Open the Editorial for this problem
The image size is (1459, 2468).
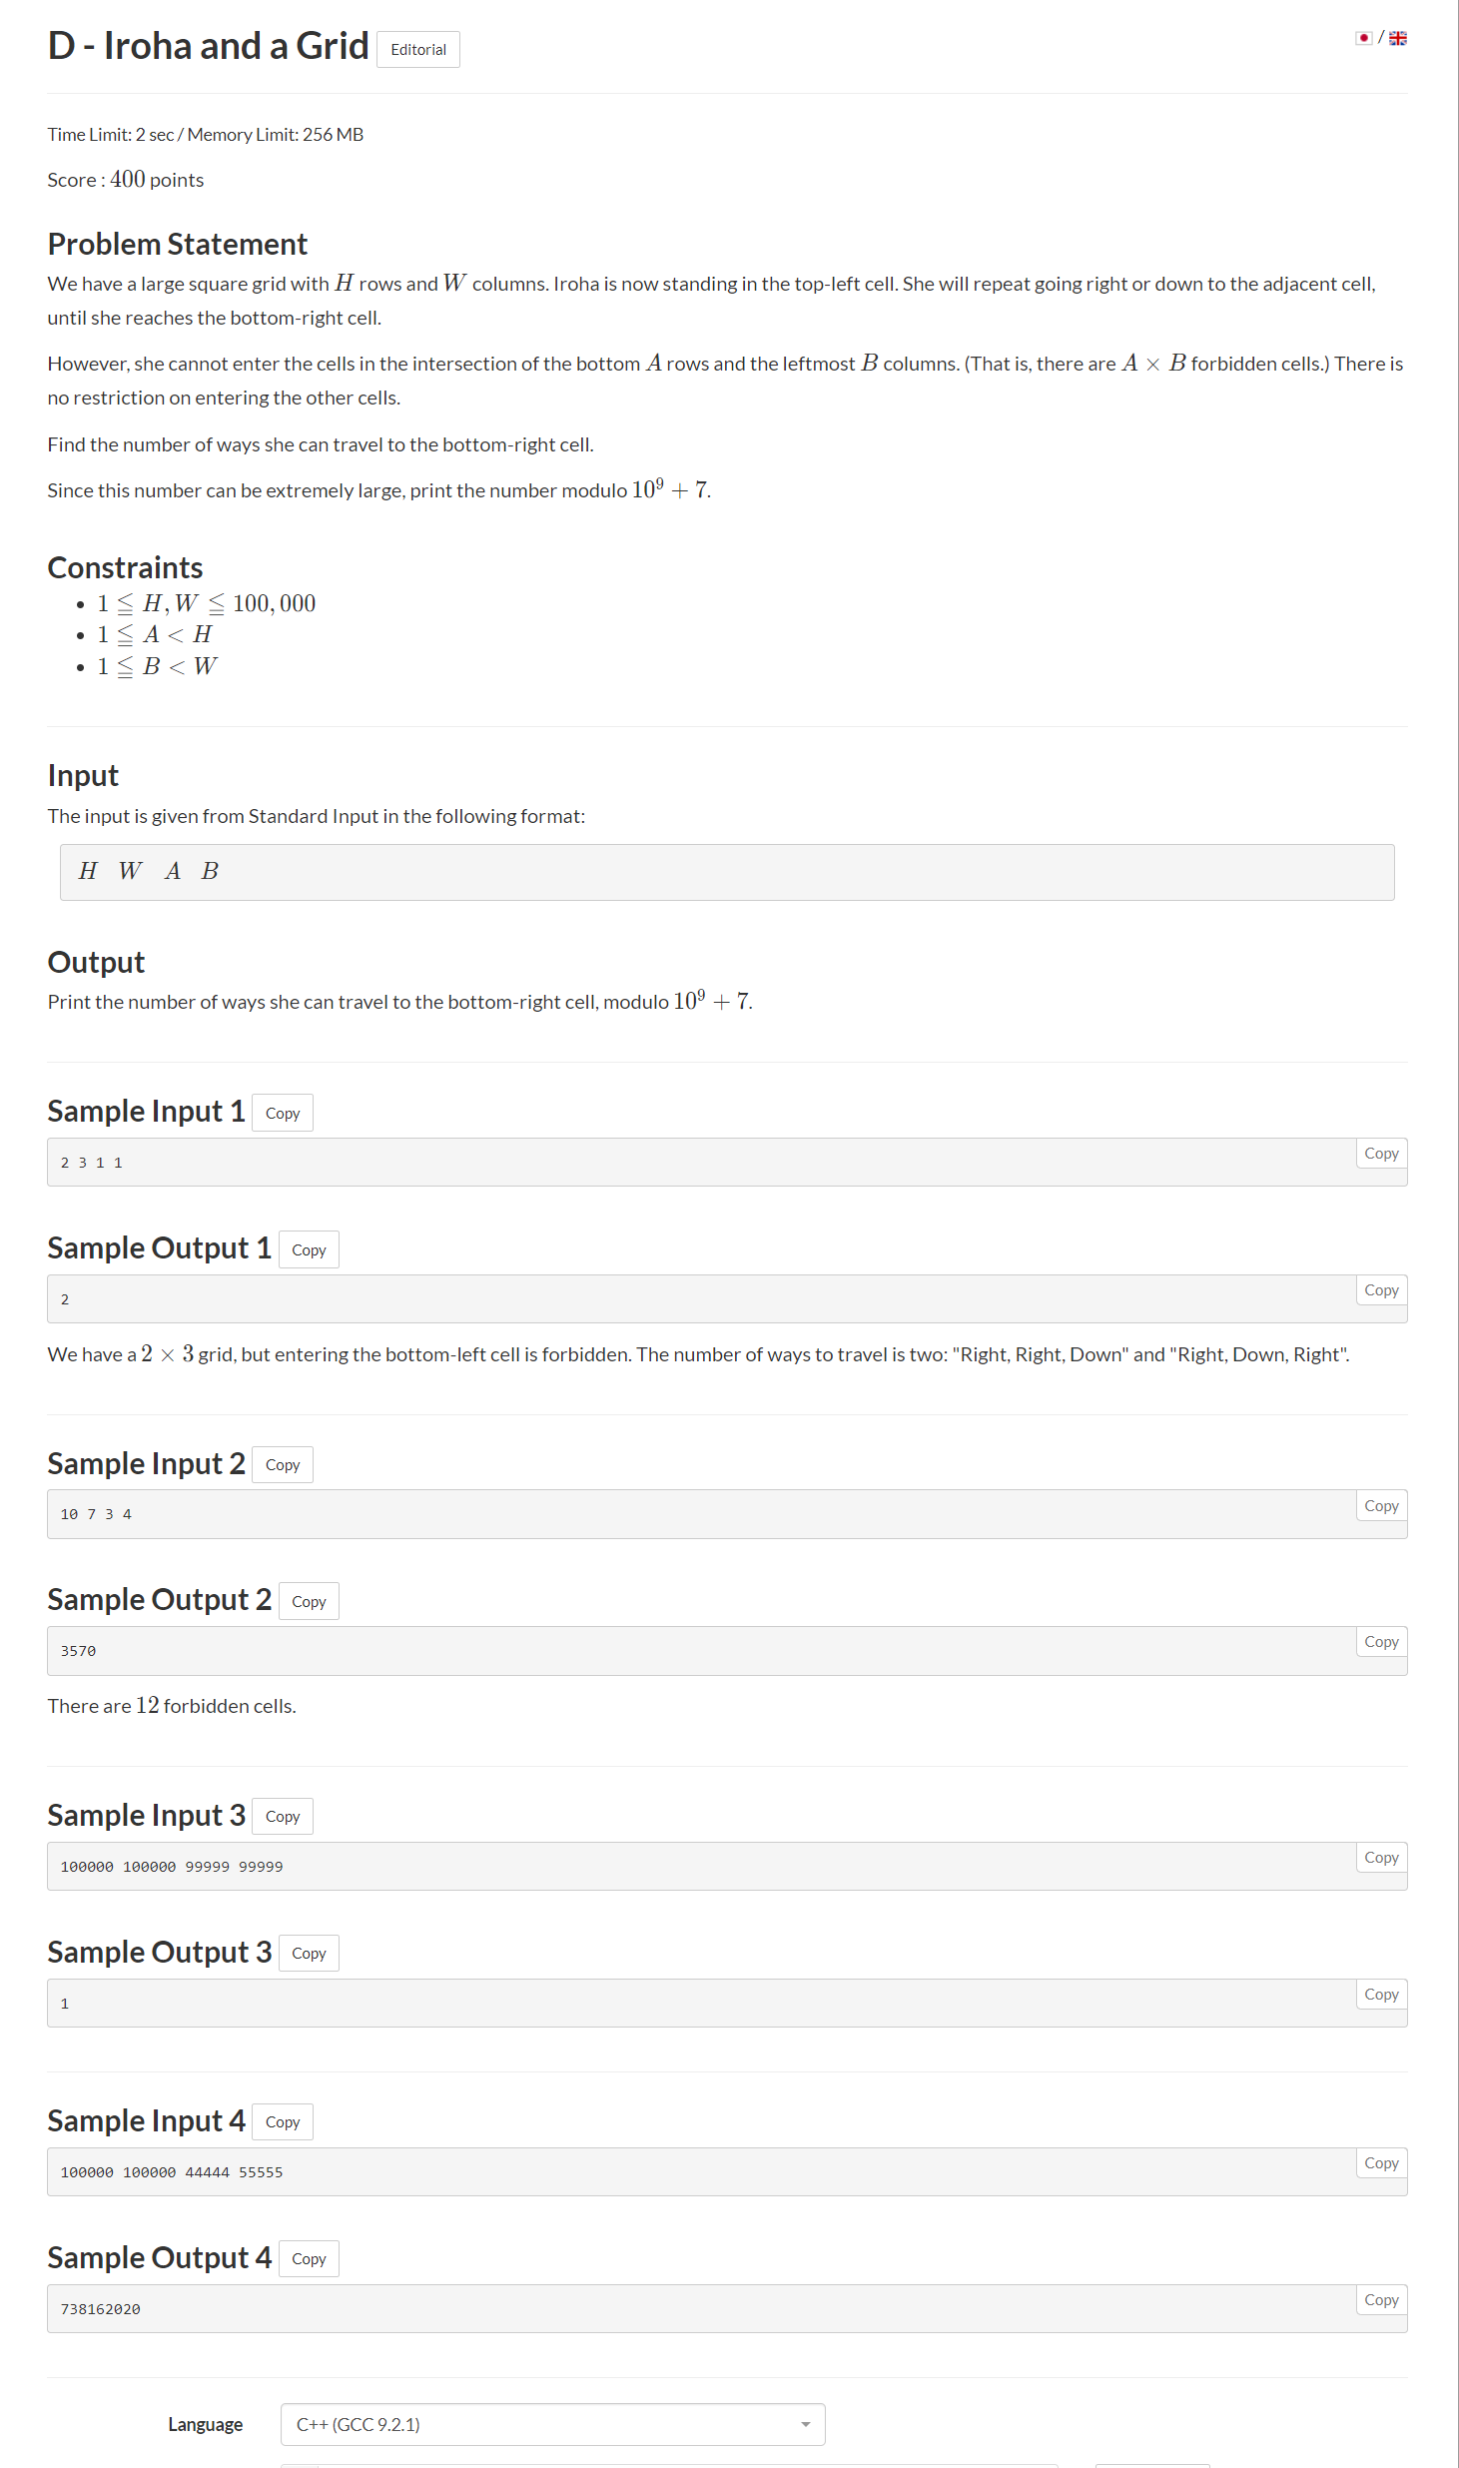(x=417, y=50)
